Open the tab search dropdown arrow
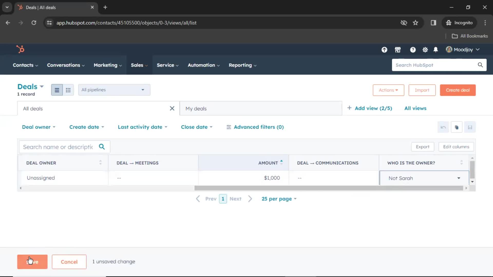 (x=7, y=7)
